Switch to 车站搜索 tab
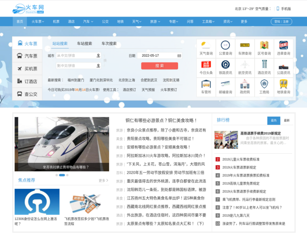 (x=85, y=43)
